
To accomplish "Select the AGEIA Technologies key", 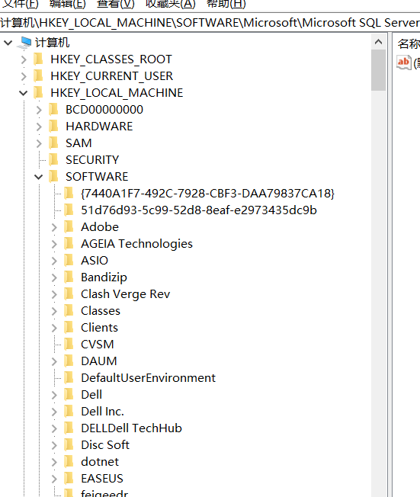I will tap(136, 244).
